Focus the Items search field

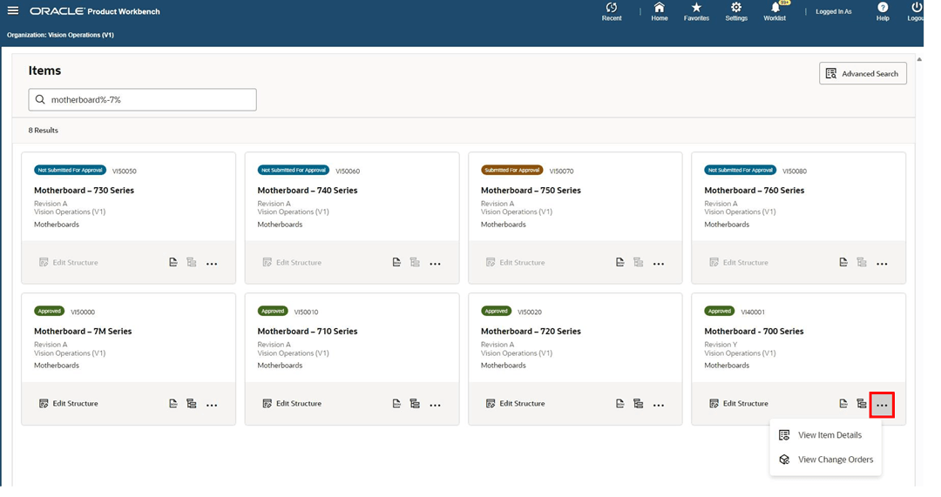[x=142, y=99]
